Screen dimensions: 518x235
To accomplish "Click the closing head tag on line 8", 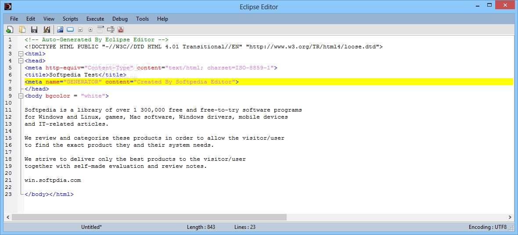I will (x=37, y=89).
